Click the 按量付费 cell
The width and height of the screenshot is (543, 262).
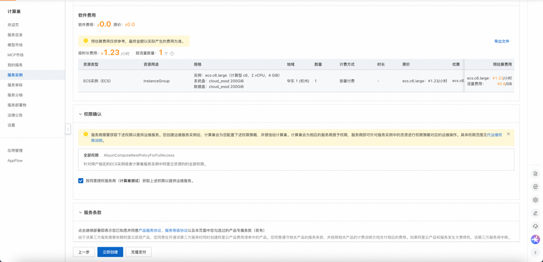[x=347, y=81]
